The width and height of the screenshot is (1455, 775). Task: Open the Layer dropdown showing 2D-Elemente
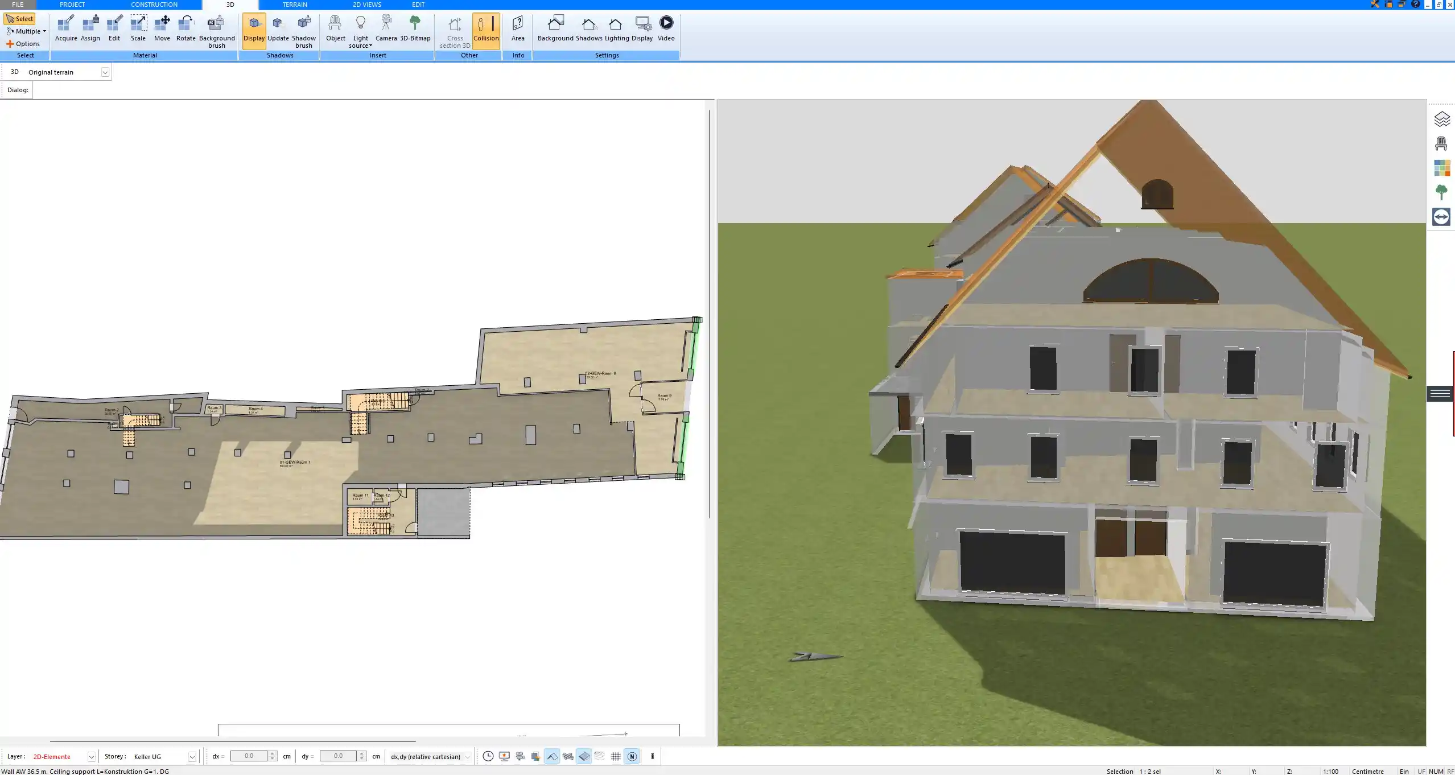tap(91, 756)
